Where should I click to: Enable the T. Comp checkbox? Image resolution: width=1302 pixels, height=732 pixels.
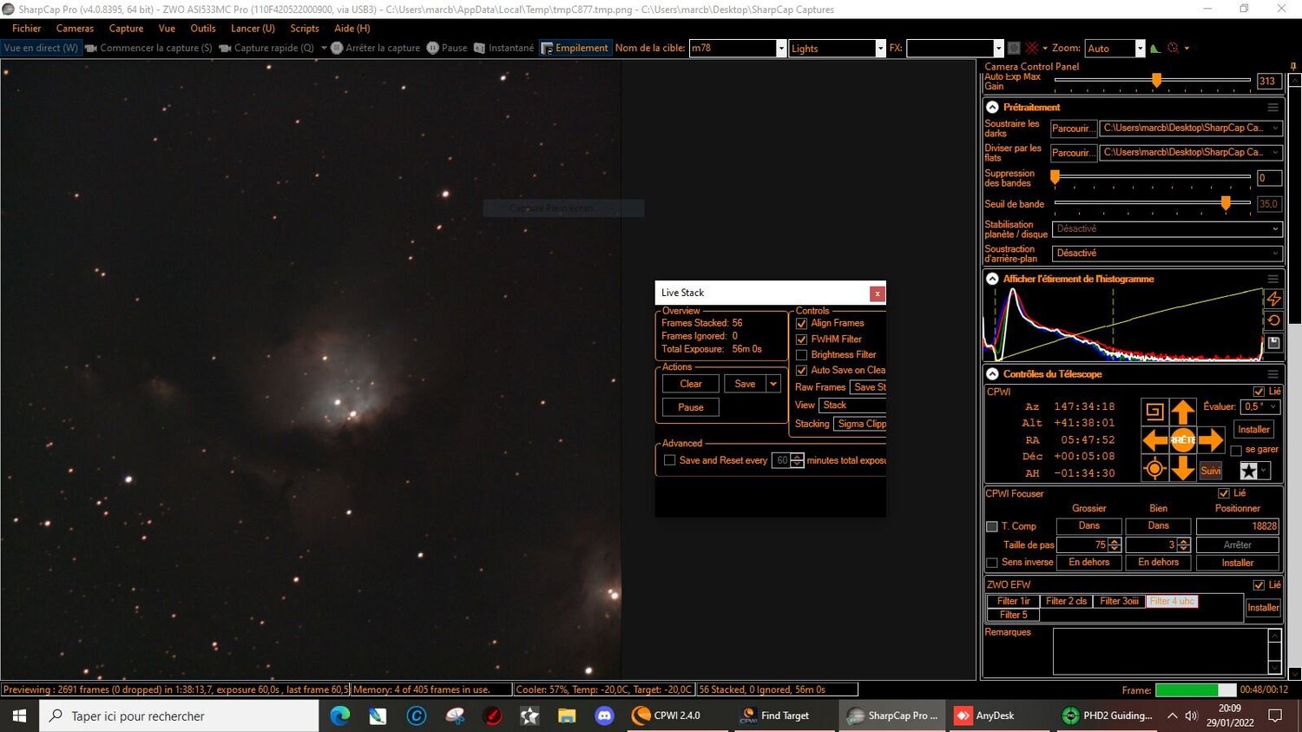[x=992, y=526]
